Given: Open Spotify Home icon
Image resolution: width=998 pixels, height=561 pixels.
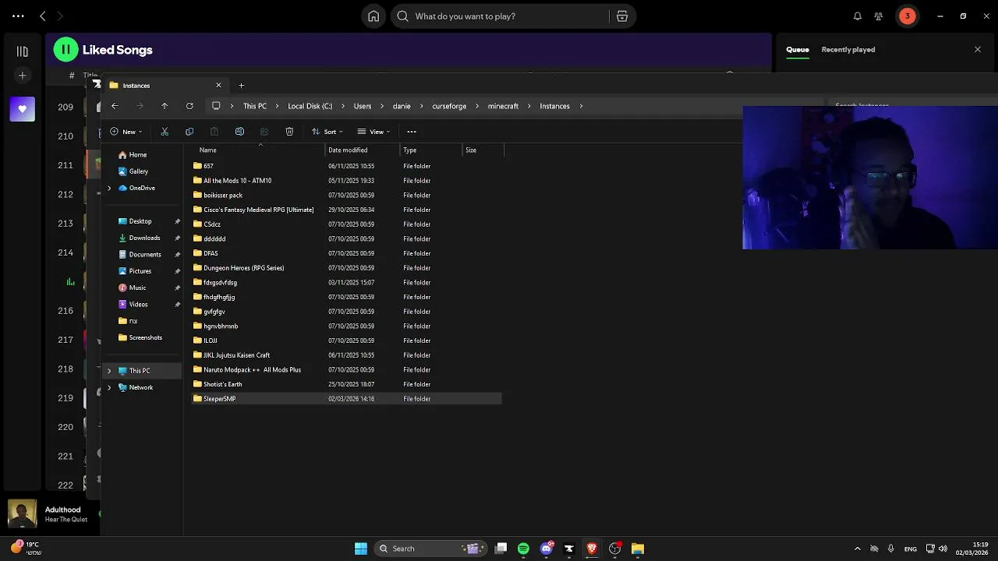Looking at the screenshot, I should [373, 16].
